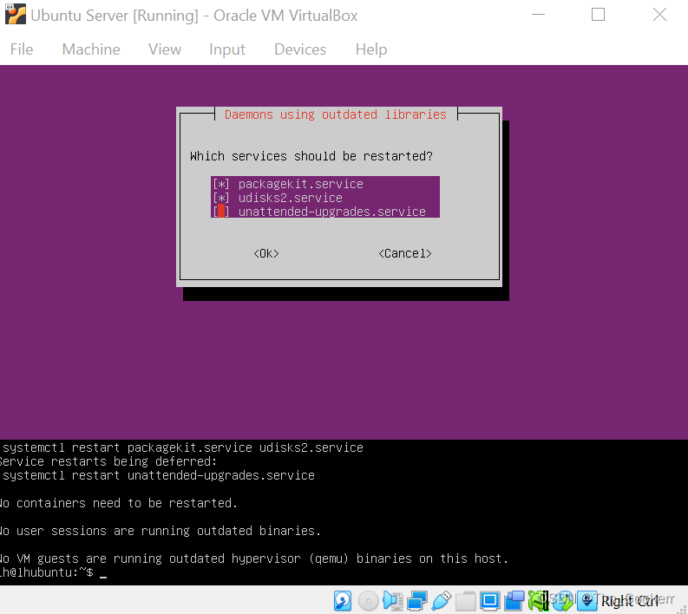Click the recording status icon

coord(514,600)
